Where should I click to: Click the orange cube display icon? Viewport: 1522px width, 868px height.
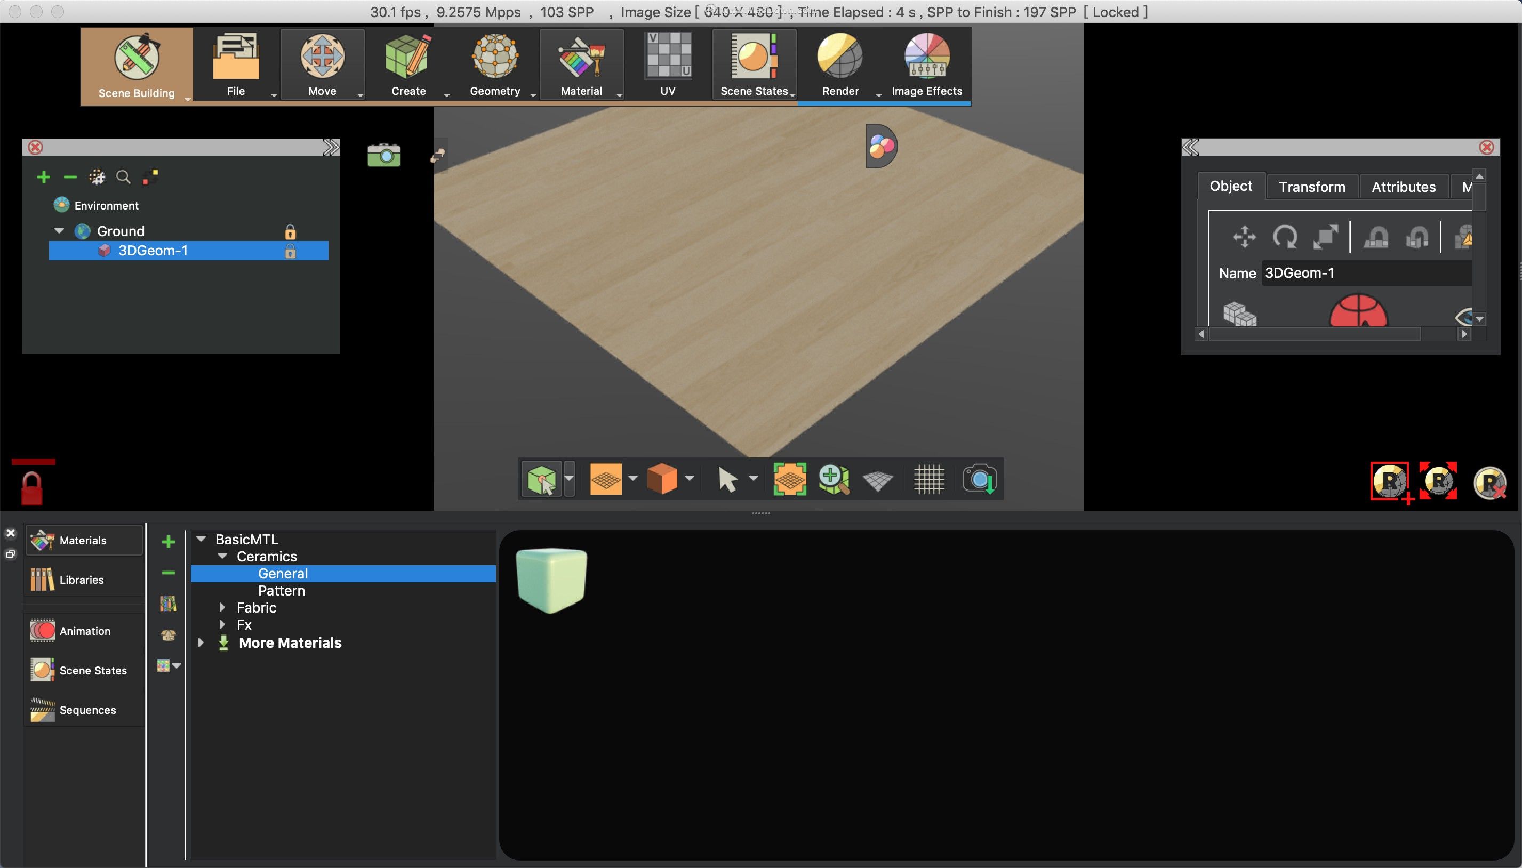point(662,479)
